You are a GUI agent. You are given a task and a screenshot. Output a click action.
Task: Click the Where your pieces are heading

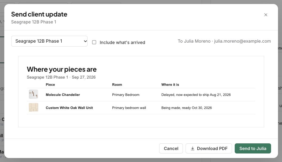[x=62, y=69]
